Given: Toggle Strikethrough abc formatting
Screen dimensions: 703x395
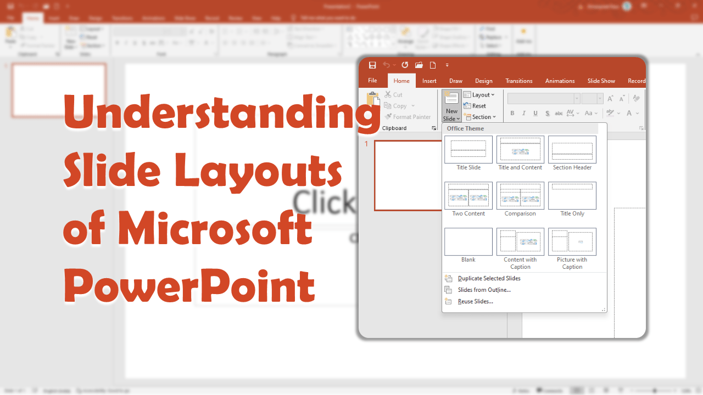Looking at the screenshot, I should tap(559, 114).
